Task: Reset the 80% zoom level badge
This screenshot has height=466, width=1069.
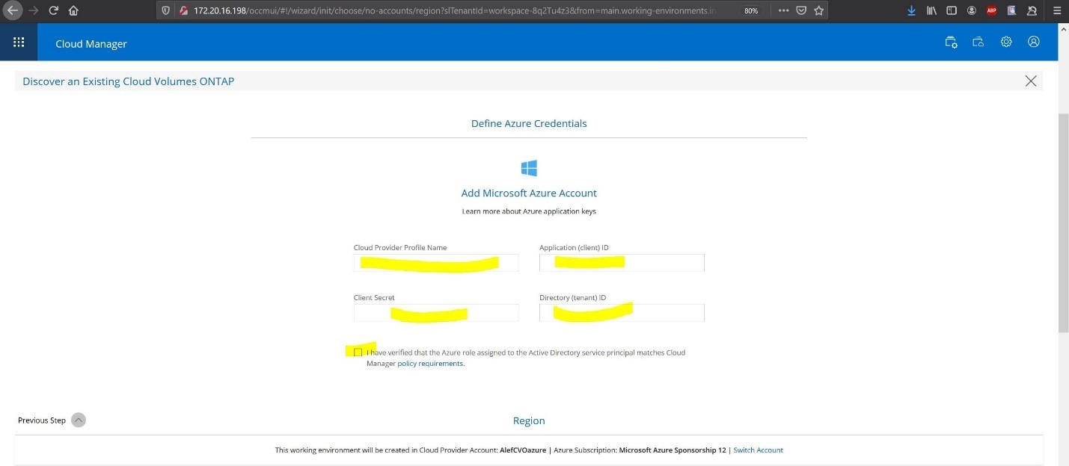Action: 751,11
